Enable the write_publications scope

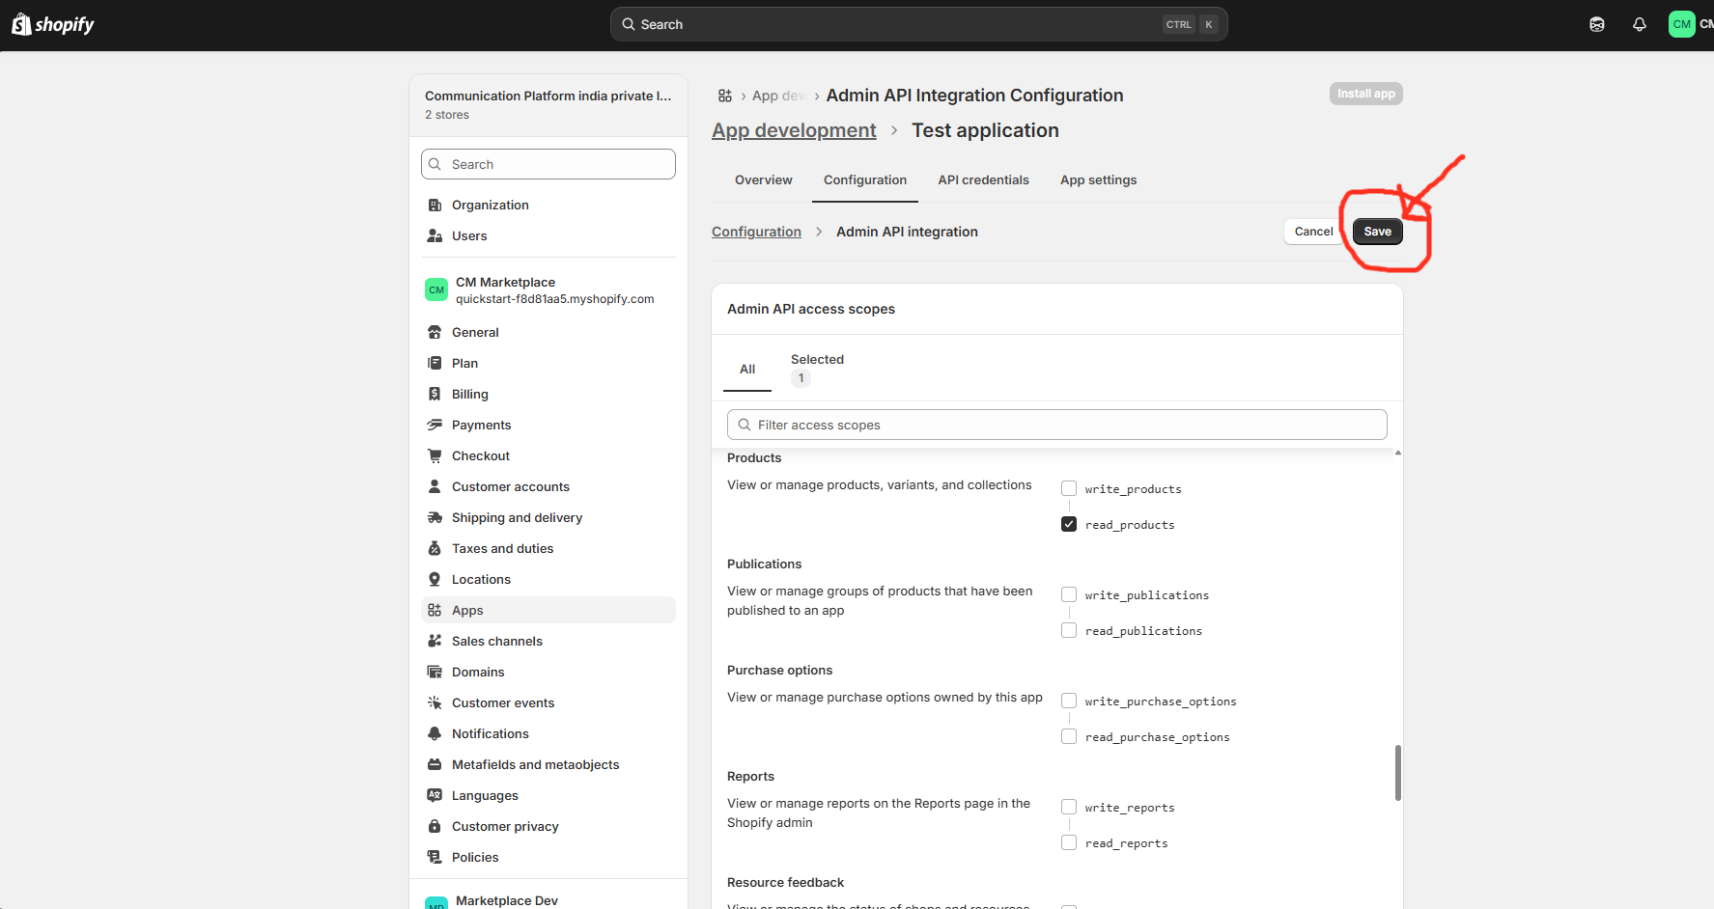pyautogui.click(x=1069, y=594)
